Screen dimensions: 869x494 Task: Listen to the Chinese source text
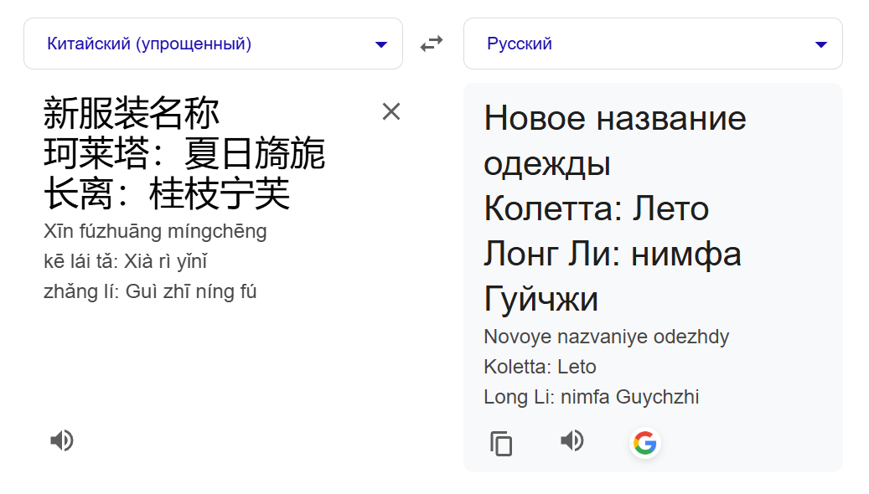pyautogui.click(x=61, y=441)
